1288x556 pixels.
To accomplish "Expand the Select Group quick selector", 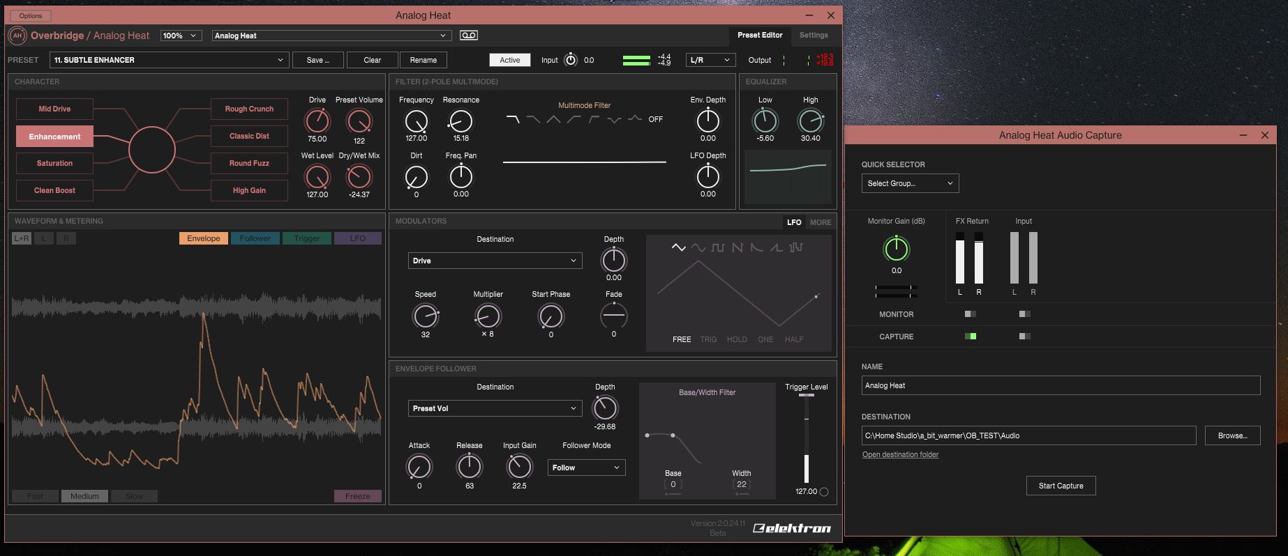I will 910,183.
